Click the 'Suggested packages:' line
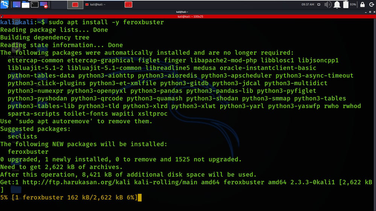Screen dimensions: 376x211 pos(35,129)
